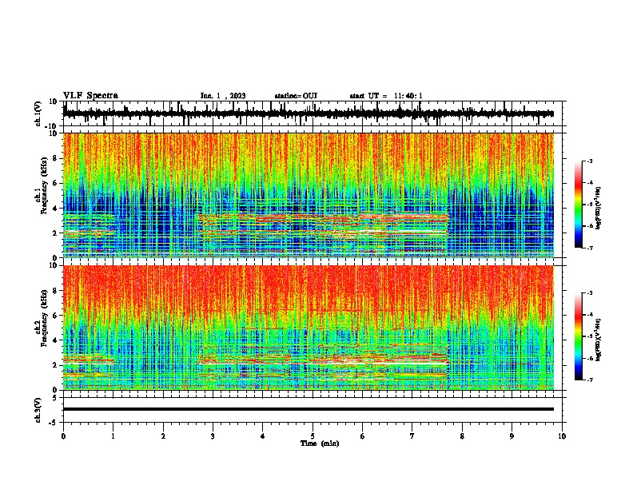Click the "-3" label on ch.2 colorbar

589,293
